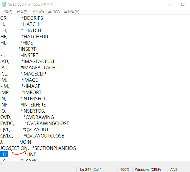Click the *IMPORT text
The height and width of the screenshot is (172, 190).
click(32, 92)
